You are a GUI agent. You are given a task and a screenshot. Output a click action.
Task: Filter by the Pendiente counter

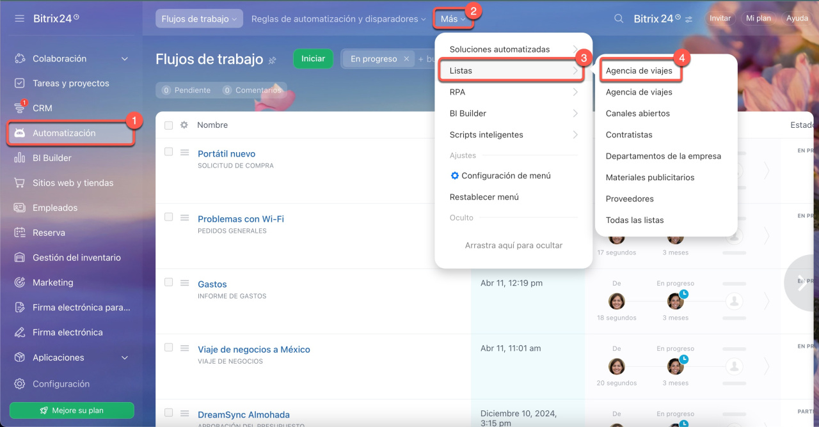tap(186, 90)
